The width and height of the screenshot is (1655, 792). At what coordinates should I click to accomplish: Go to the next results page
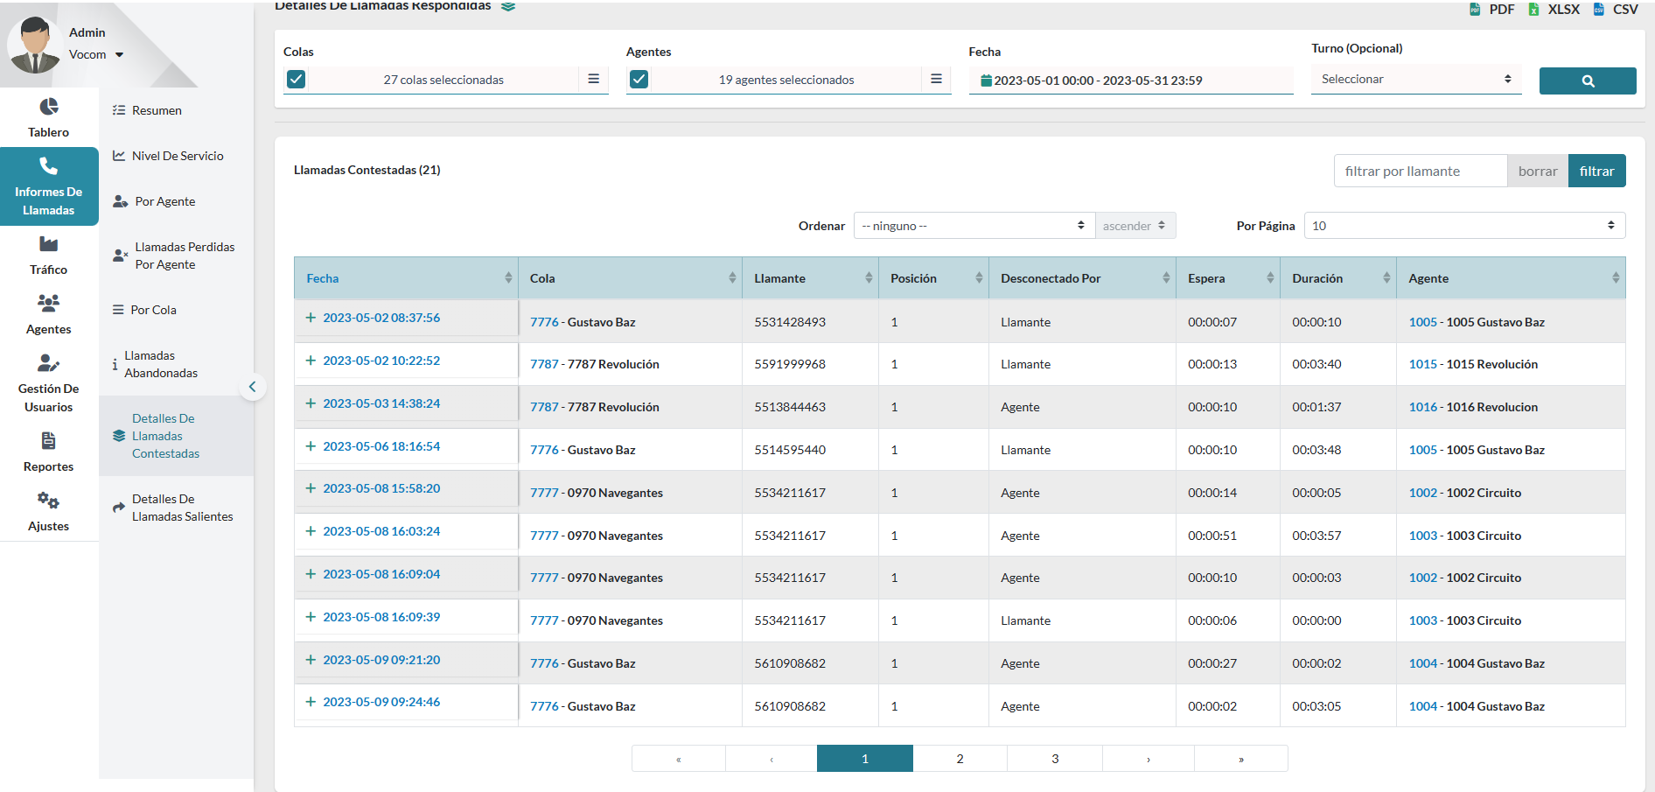[1149, 759]
